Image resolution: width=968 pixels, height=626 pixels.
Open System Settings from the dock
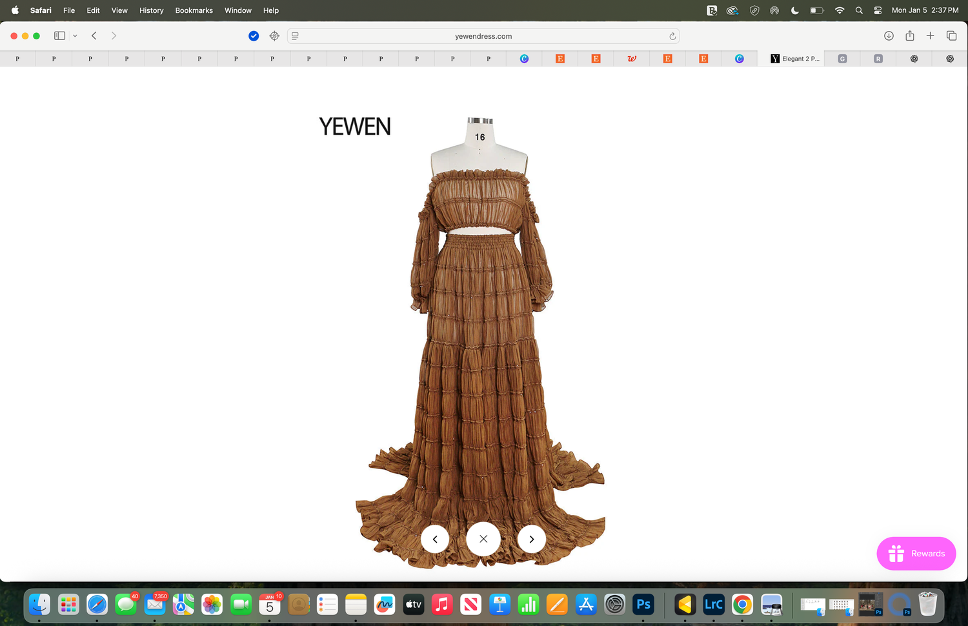click(614, 605)
